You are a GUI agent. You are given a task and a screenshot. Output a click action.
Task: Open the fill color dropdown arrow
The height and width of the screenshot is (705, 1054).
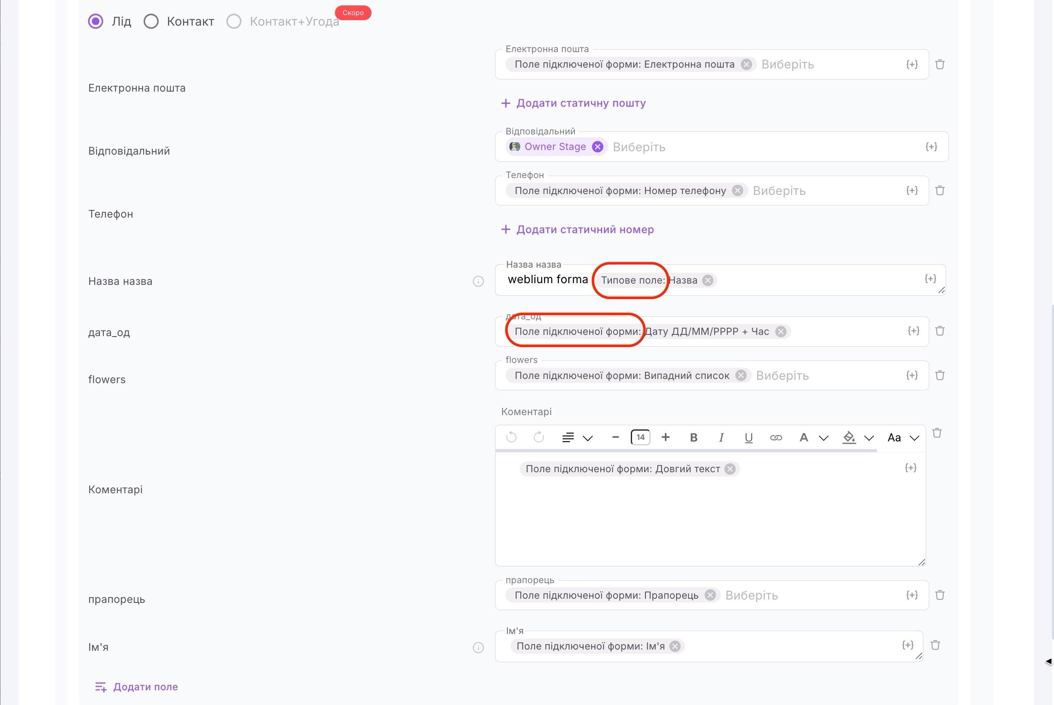pos(869,438)
